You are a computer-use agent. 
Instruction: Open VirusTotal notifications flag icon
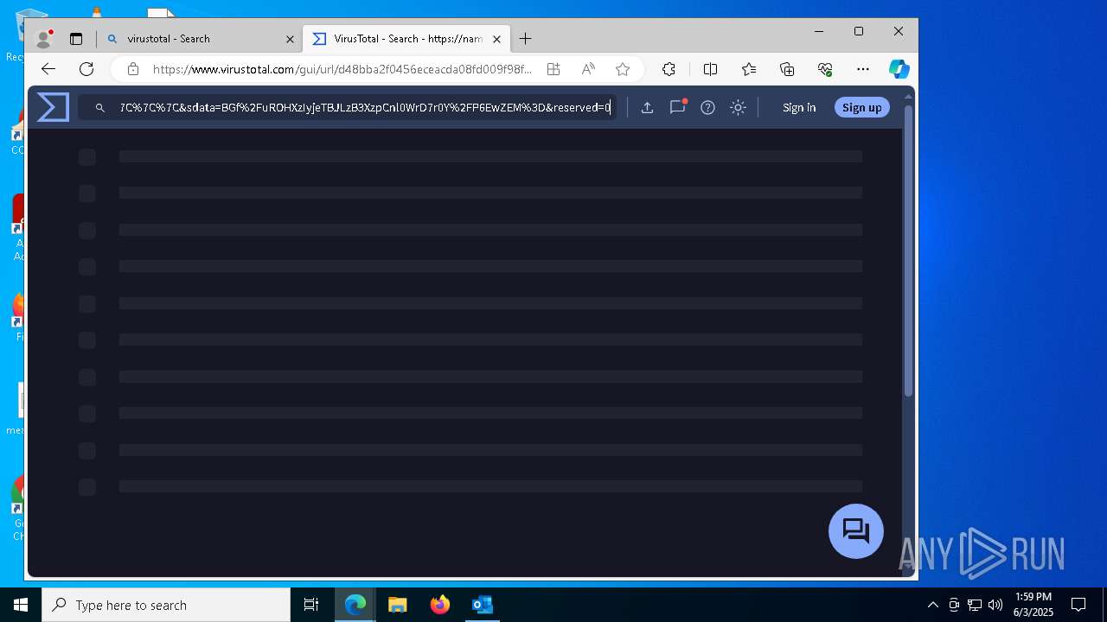[677, 107]
